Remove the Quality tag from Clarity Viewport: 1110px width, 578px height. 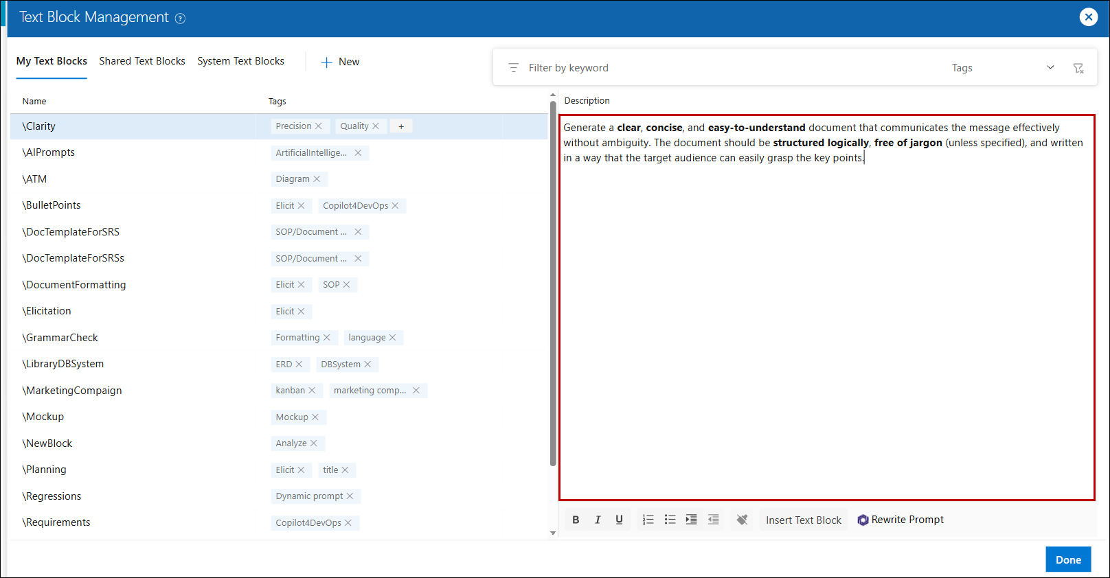(376, 126)
